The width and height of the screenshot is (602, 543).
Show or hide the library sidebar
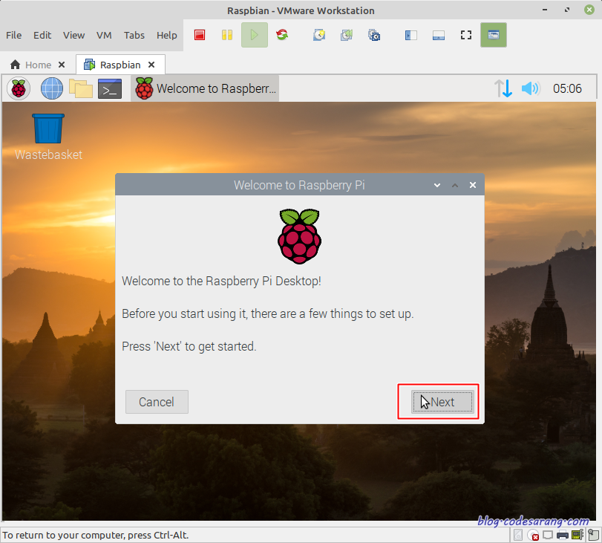410,35
